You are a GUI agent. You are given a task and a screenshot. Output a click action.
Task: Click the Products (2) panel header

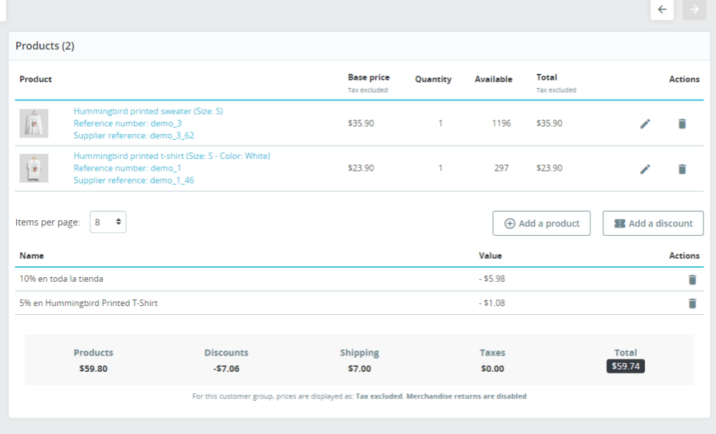click(45, 46)
